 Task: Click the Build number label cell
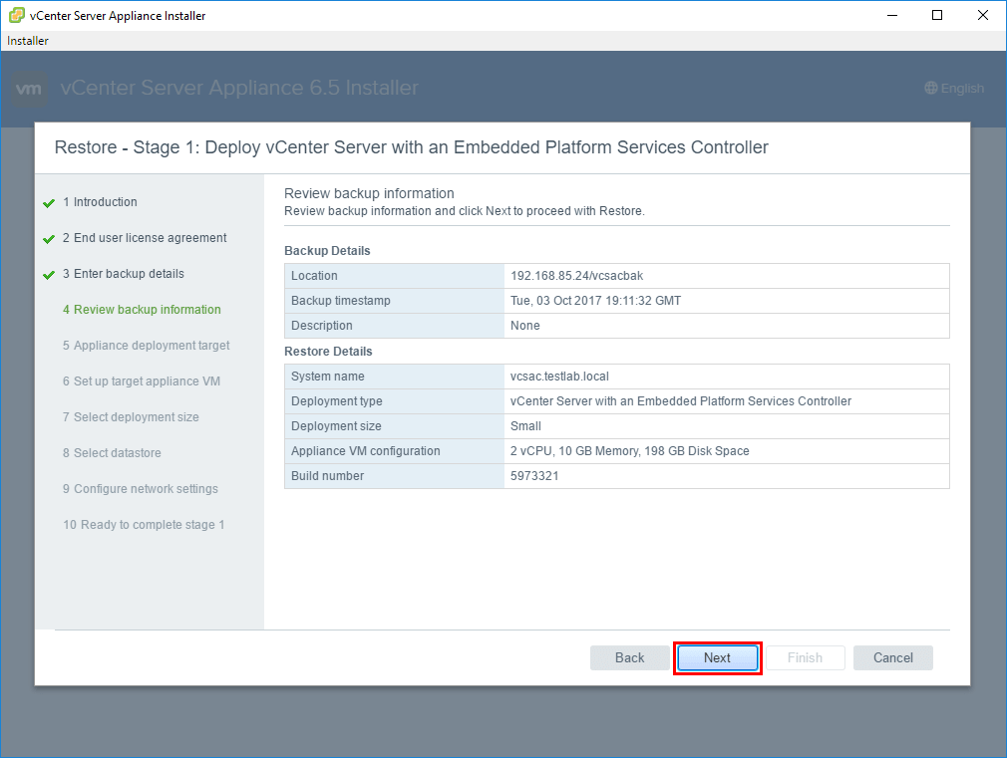394,477
